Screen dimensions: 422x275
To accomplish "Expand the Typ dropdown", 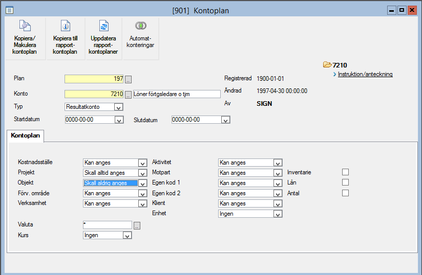I will pyautogui.click(x=118, y=107).
